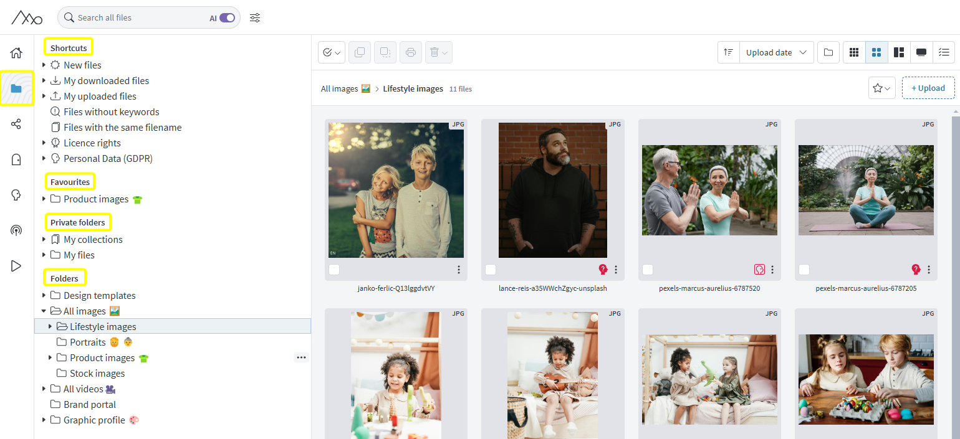Screen dimensions: 960x439
Task: Open the lightbulb icon in left sidebar
Action: pyautogui.click(x=16, y=195)
